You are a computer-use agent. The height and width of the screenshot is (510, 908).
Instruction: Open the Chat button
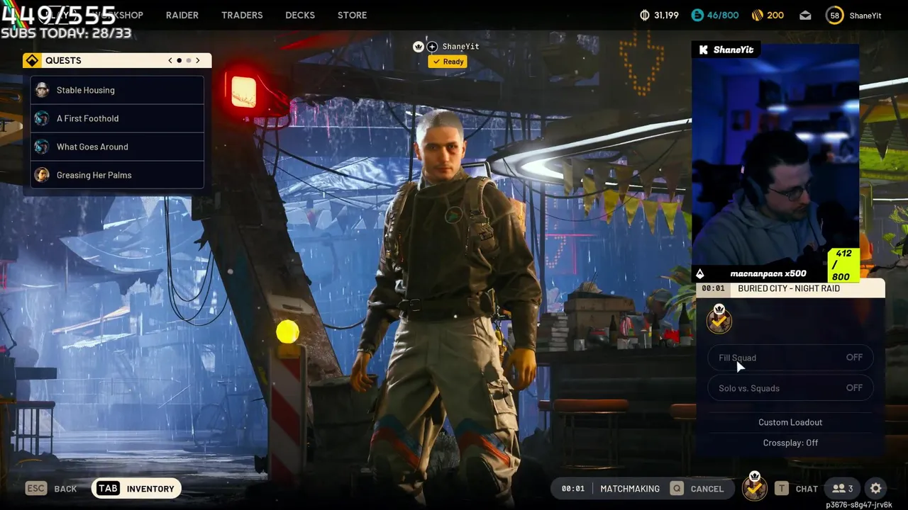tap(797, 489)
